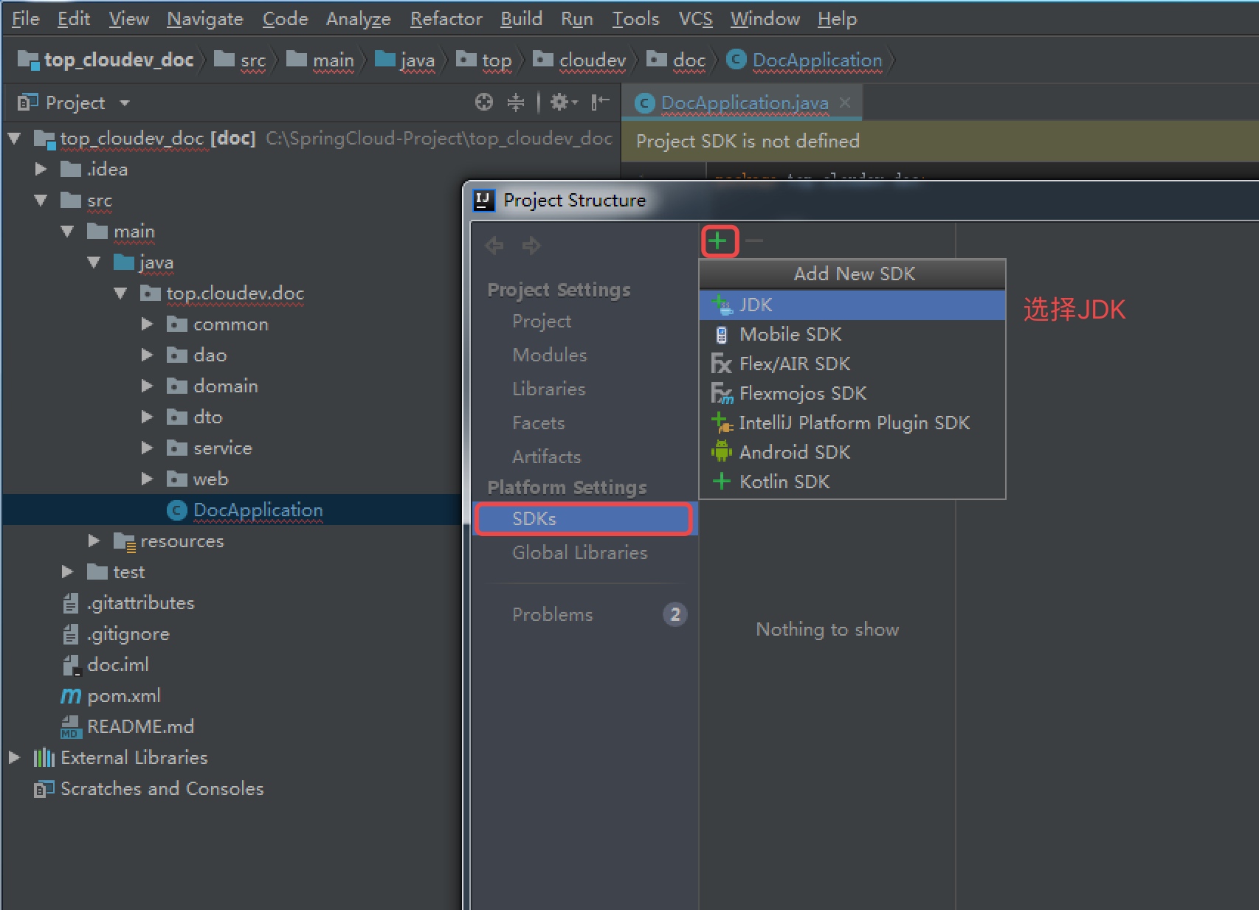Screen dimensions: 1259x910
Task: Open the Tools menu
Action: point(635,18)
